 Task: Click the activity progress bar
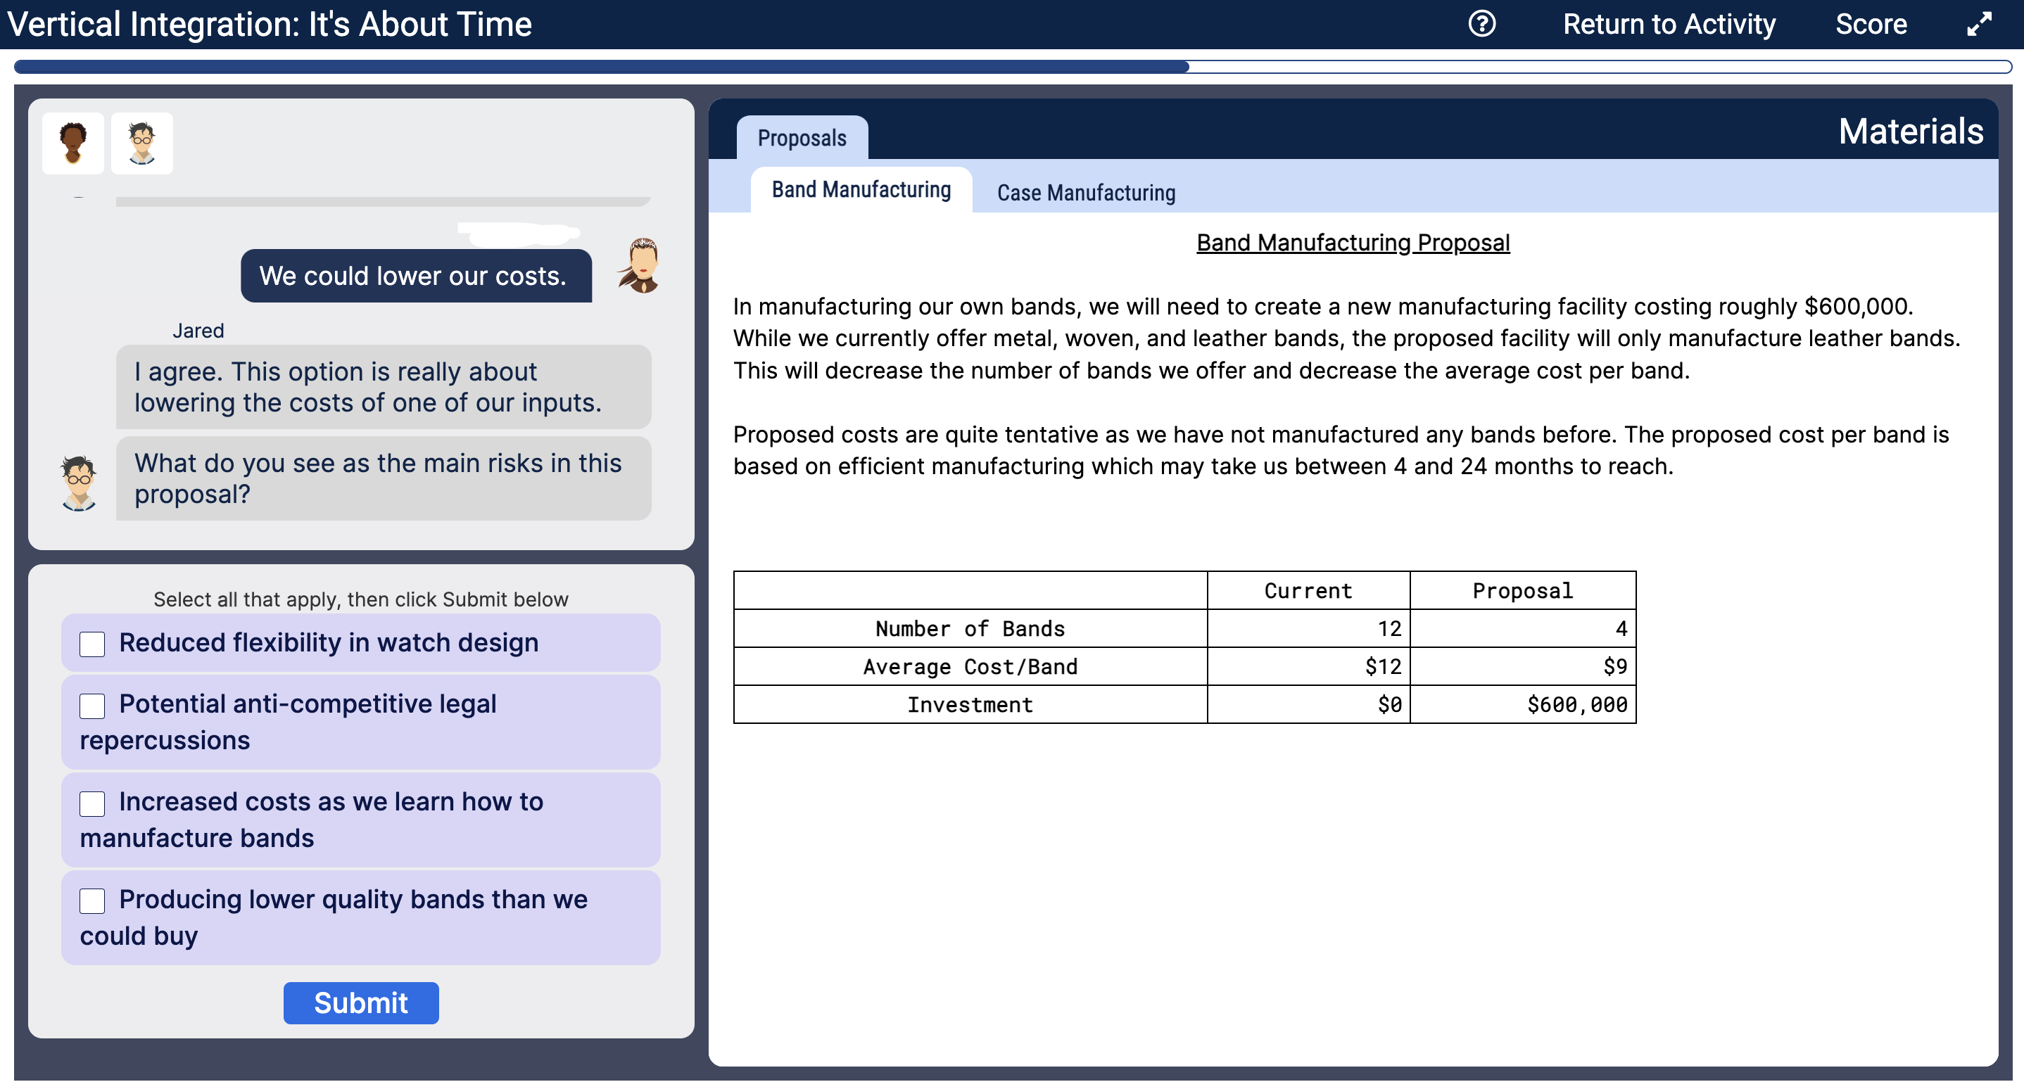point(1011,67)
